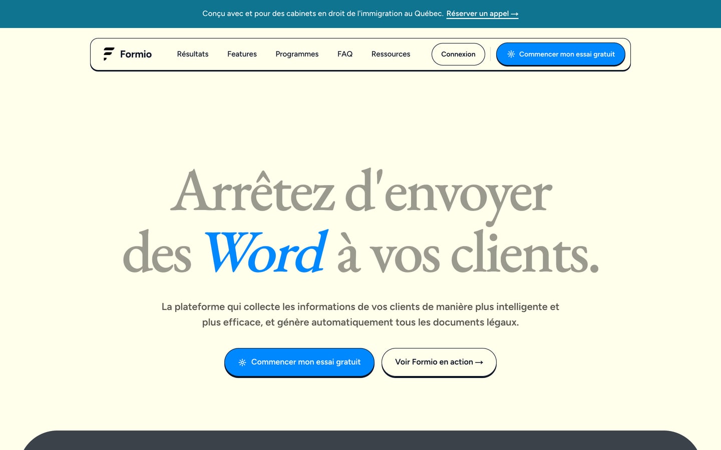Click the Formio brand name

coord(136,54)
